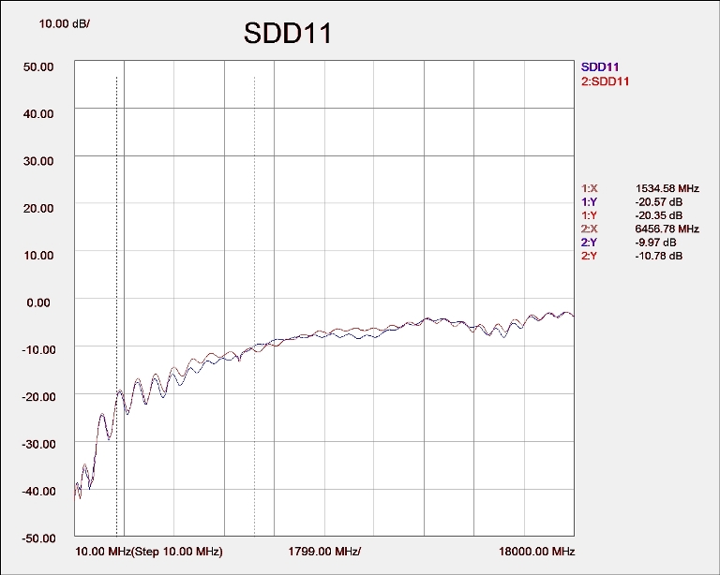Click the 0.00 y-axis label
This screenshot has height=575, width=720.
tap(38, 302)
